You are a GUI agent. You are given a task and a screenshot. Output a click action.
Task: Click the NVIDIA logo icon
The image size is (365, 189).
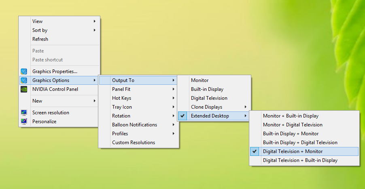coord(24,89)
